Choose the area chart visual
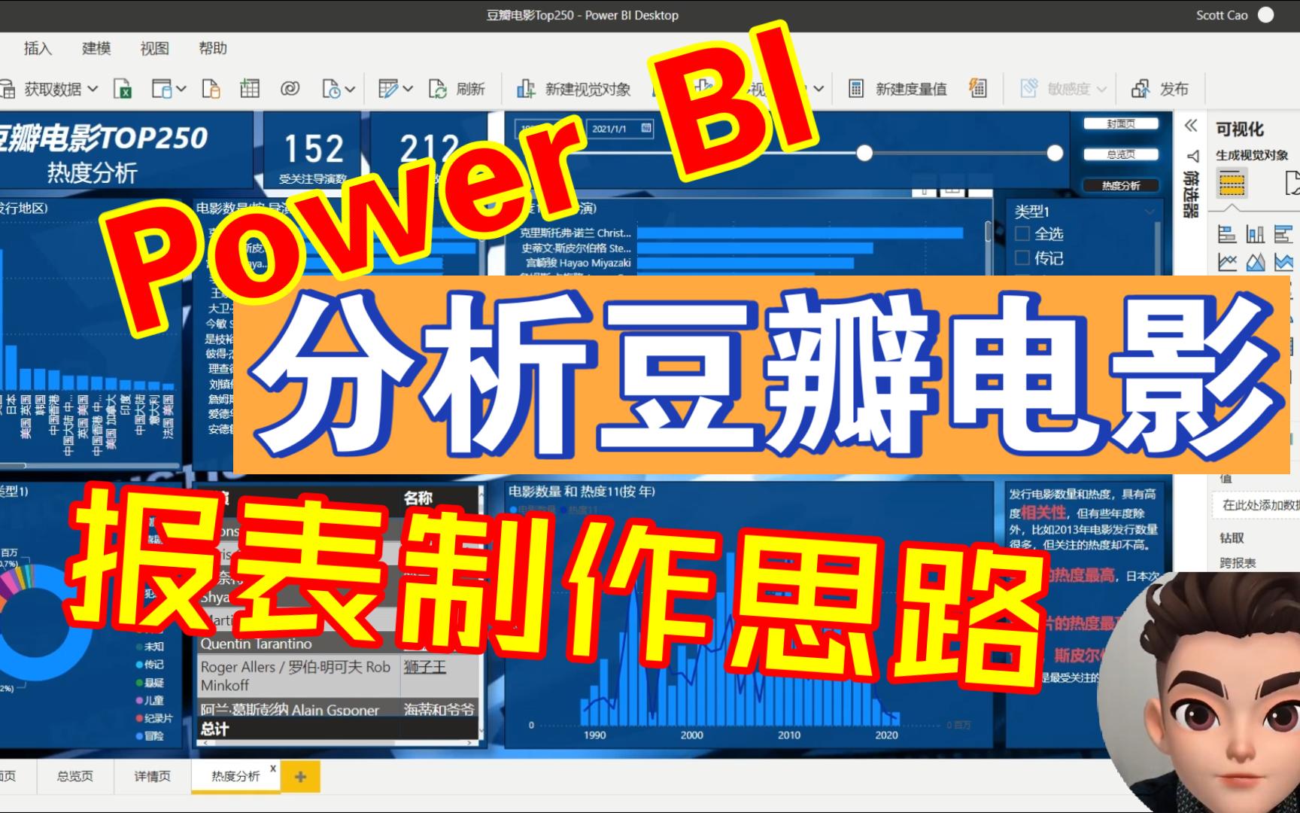Image resolution: width=1300 pixels, height=813 pixels. click(x=1256, y=262)
